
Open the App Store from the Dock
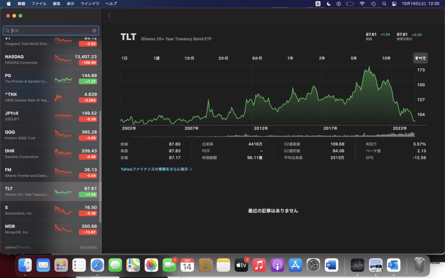295,264
